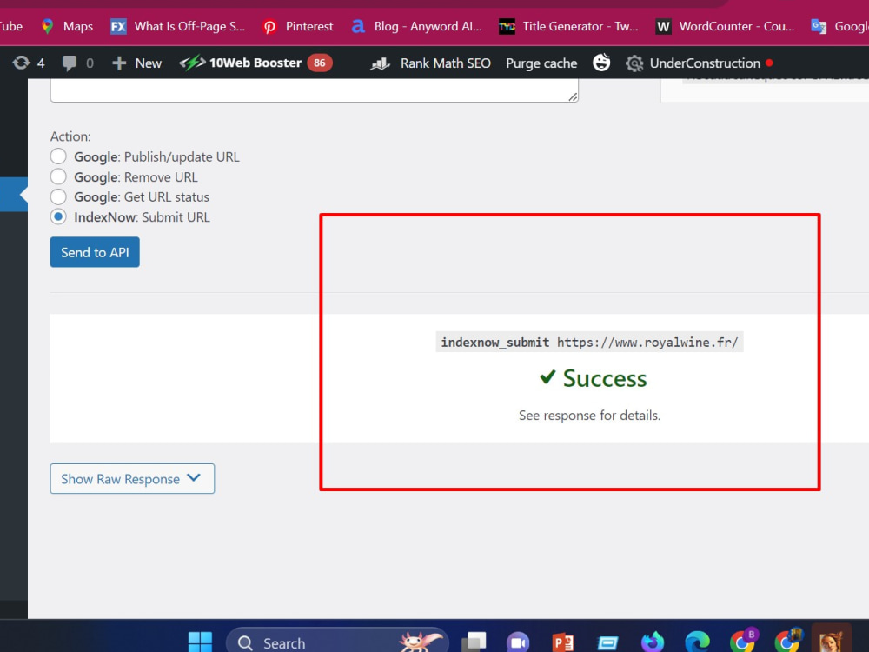The height and width of the screenshot is (652, 869).
Task: Click Purge cache in admin bar
Action: [541, 63]
